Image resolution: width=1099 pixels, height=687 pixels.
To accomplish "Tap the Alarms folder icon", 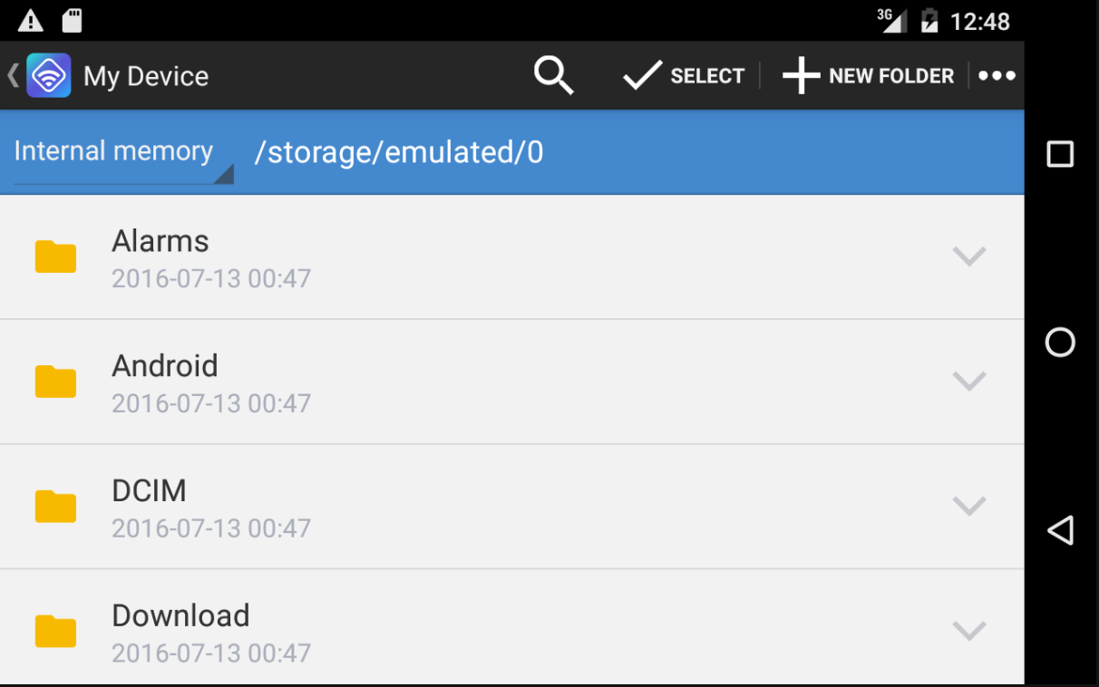I will (55, 257).
